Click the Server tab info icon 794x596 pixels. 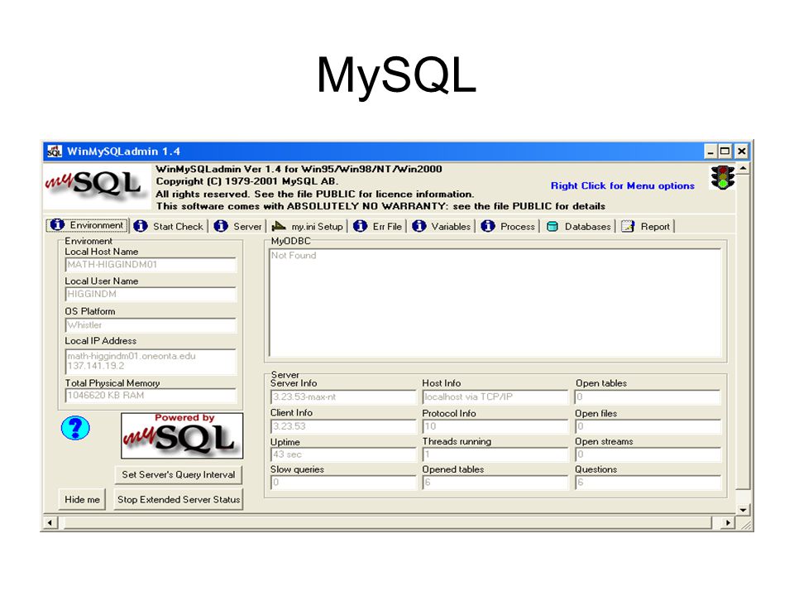click(x=221, y=226)
